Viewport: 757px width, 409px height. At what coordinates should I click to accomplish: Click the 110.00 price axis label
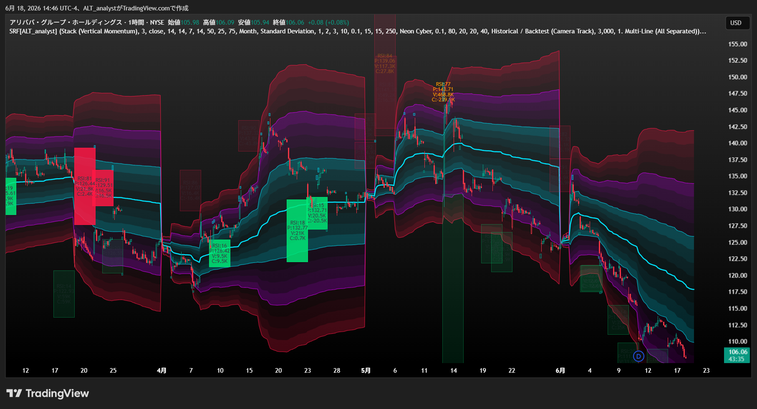coord(737,341)
